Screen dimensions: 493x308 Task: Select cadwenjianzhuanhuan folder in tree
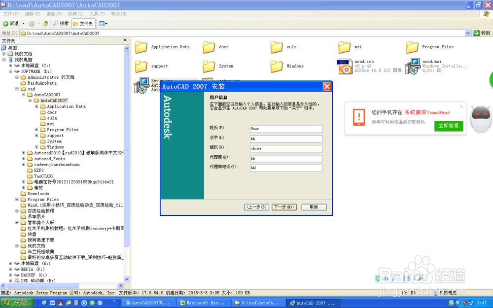click(57, 165)
